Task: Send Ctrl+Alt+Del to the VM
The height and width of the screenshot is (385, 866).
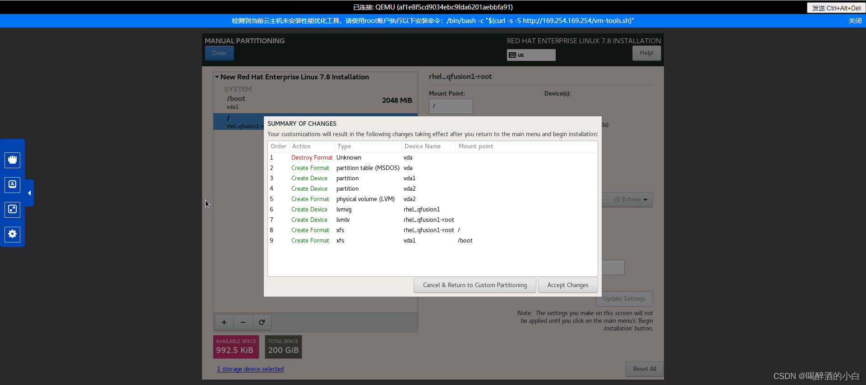Action: (836, 8)
